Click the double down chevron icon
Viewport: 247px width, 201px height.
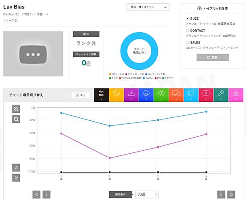(16, 178)
